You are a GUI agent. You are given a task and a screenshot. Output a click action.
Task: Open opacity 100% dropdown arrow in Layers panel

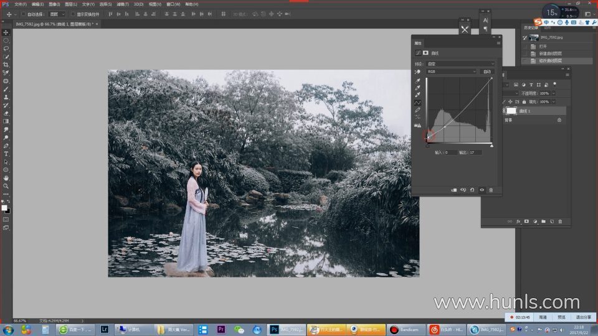(x=554, y=93)
